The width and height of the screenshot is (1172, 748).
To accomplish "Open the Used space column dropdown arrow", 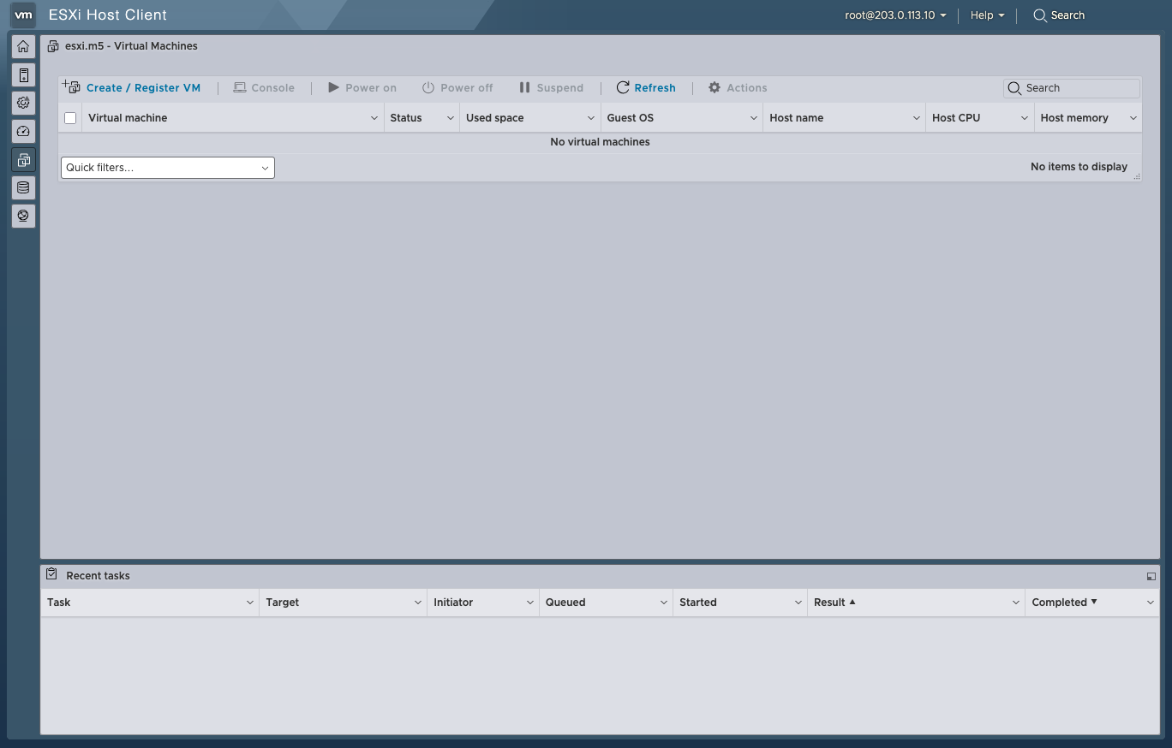I will 591,118.
